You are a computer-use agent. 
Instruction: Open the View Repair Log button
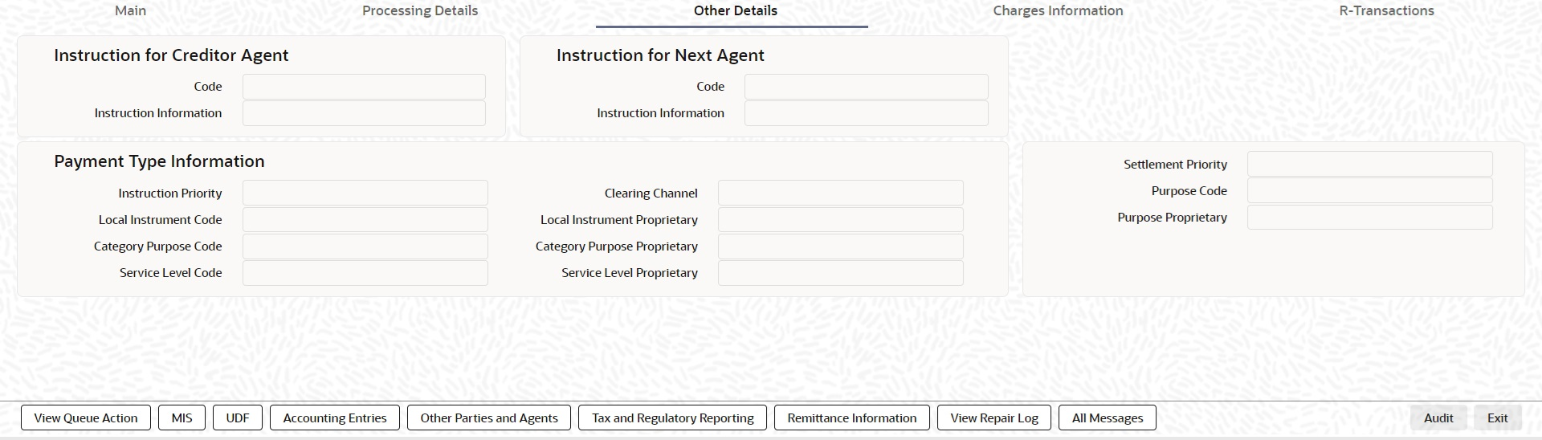[994, 418]
